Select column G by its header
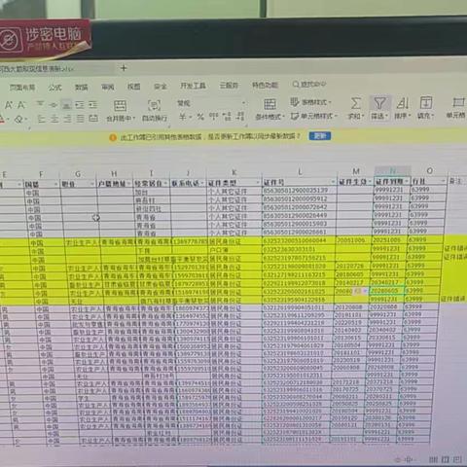This screenshot has height=467, width=467. [78, 174]
